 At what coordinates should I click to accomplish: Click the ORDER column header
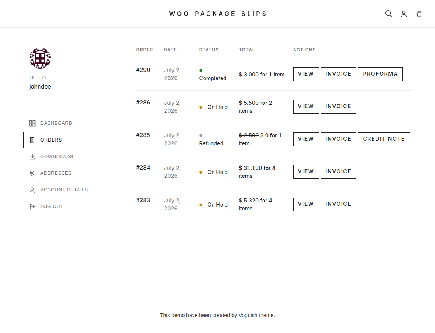pyautogui.click(x=144, y=50)
